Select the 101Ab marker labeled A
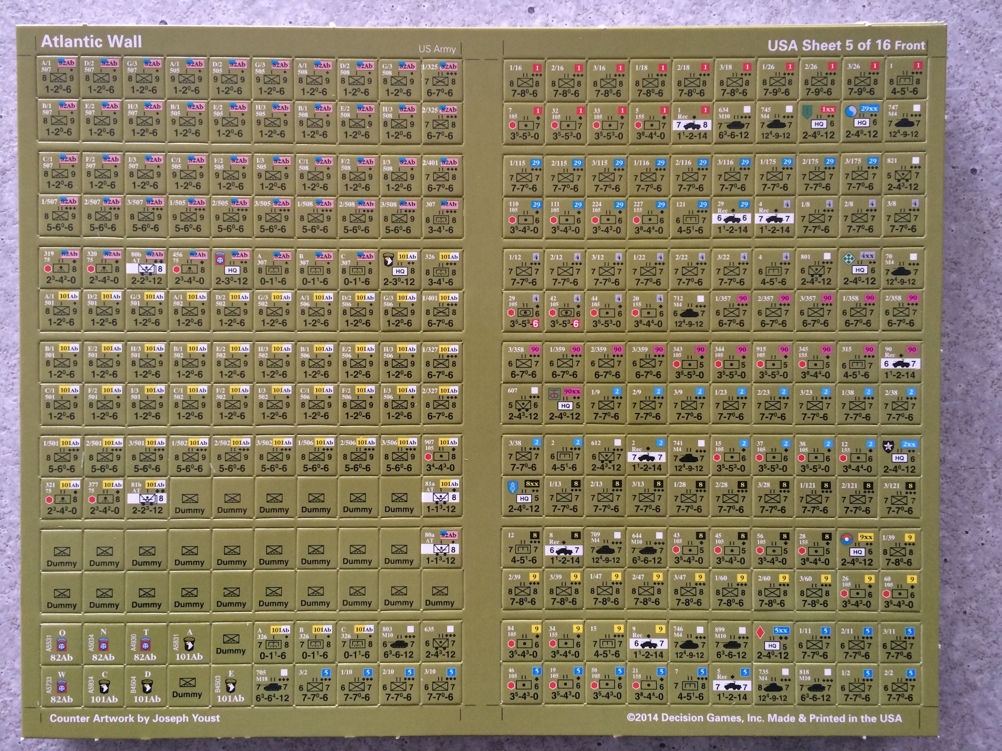 pos(189,644)
